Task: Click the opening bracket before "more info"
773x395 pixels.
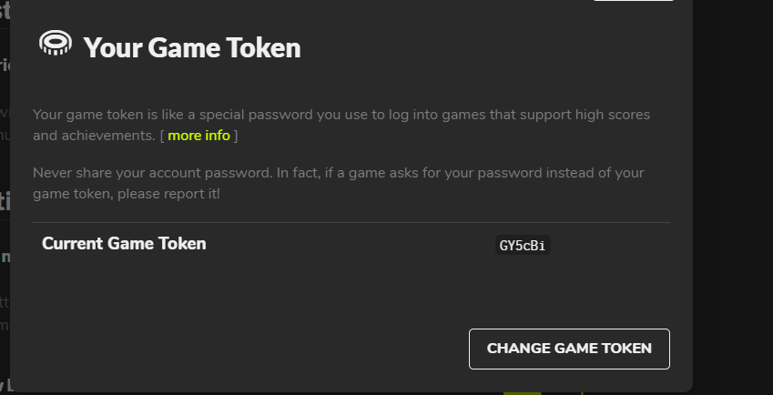Action: click(x=162, y=136)
